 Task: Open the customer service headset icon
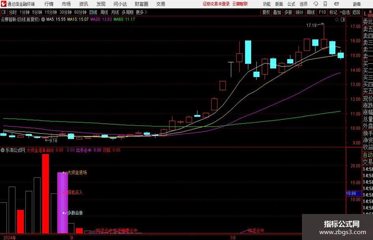[316, 4]
